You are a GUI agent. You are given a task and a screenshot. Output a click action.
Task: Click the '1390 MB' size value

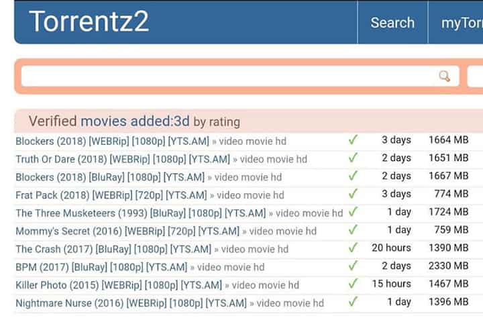(x=449, y=248)
